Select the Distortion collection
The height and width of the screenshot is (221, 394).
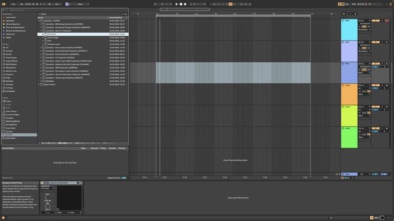[x=10, y=34]
